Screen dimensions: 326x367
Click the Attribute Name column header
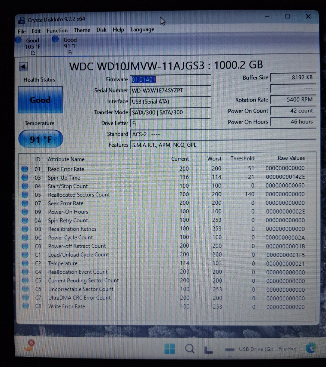pyautogui.click(x=66, y=159)
